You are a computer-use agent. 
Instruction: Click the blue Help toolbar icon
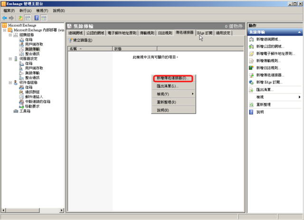click(x=37, y=18)
